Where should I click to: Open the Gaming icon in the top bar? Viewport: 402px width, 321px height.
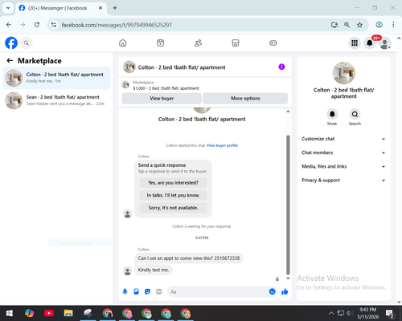click(x=273, y=43)
